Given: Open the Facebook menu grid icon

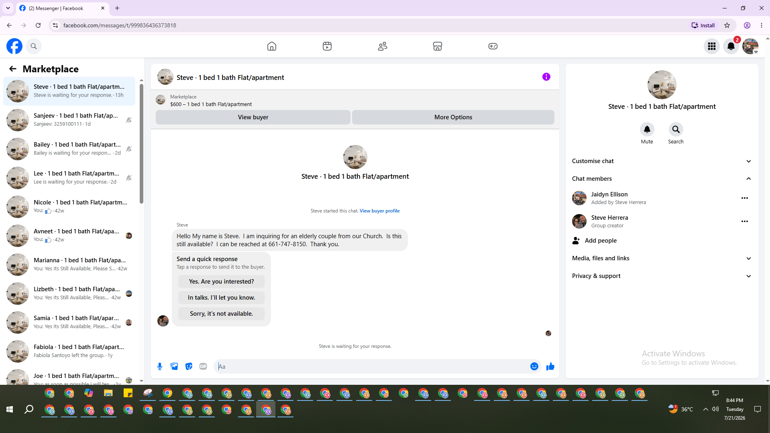Looking at the screenshot, I should click(712, 46).
